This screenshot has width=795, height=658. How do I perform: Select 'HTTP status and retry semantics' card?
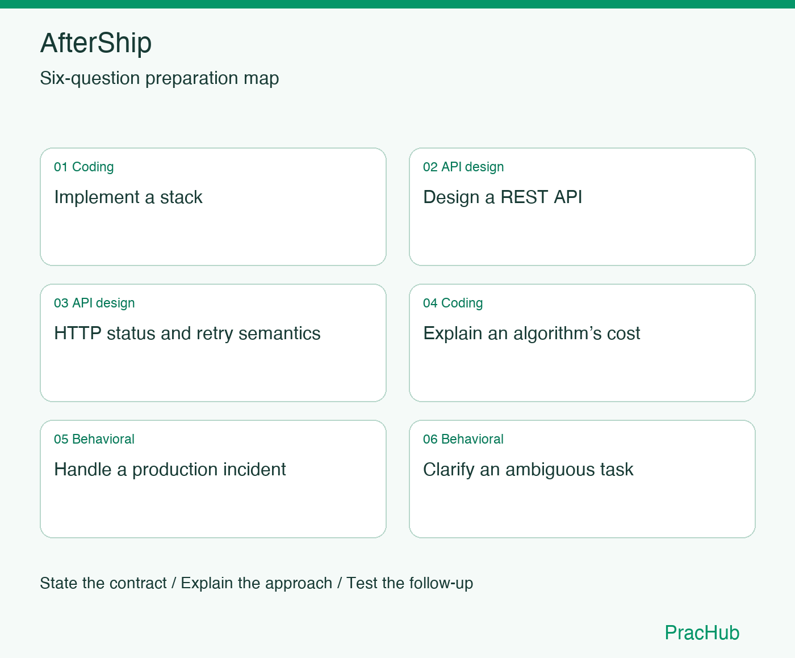[213, 343]
